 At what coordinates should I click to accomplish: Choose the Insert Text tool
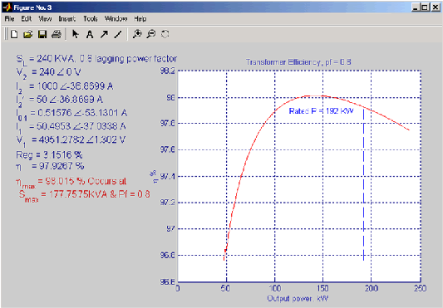[90, 34]
